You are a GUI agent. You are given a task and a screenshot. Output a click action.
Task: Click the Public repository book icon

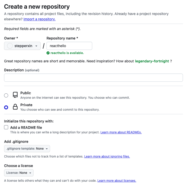15,95
